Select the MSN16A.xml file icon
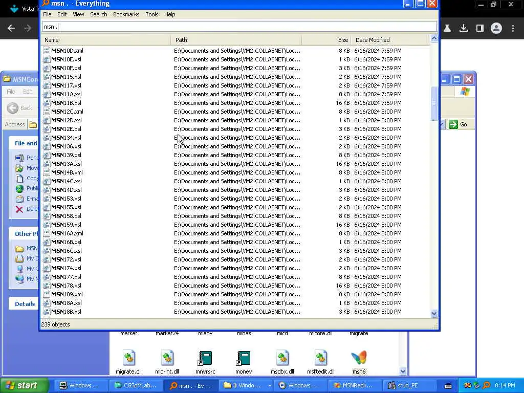This screenshot has width=524, height=393. point(47,233)
